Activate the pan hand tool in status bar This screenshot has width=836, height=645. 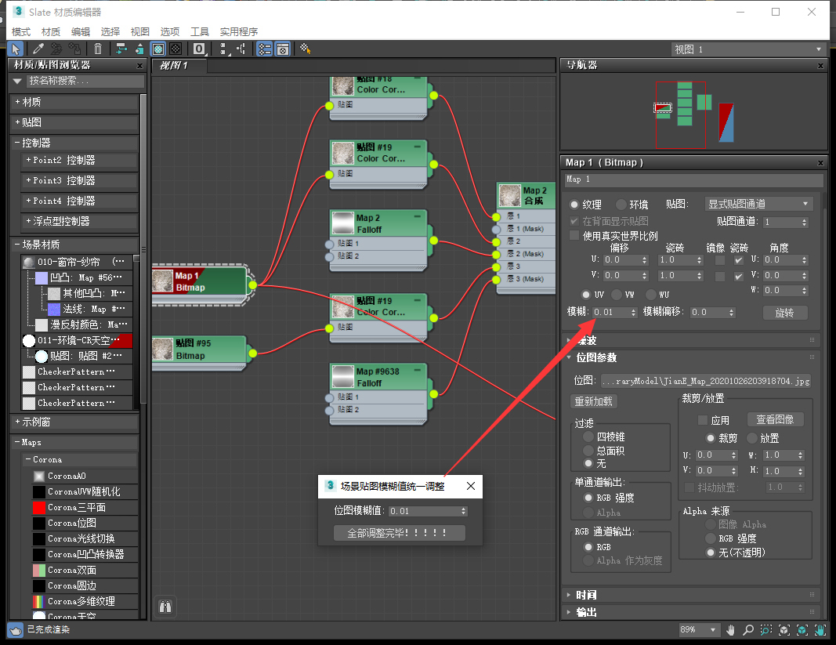pyautogui.click(x=731, y=630)
